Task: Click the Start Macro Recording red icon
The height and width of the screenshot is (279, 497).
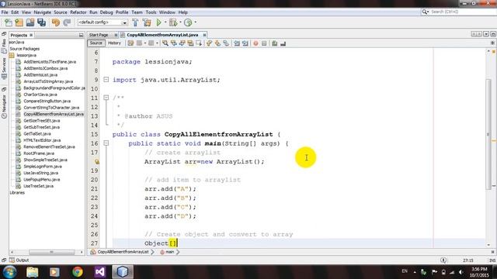Action: tap(255, 43)
